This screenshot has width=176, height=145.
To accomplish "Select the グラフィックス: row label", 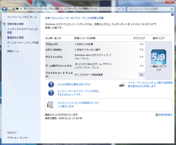I will [x=54, y=57].
